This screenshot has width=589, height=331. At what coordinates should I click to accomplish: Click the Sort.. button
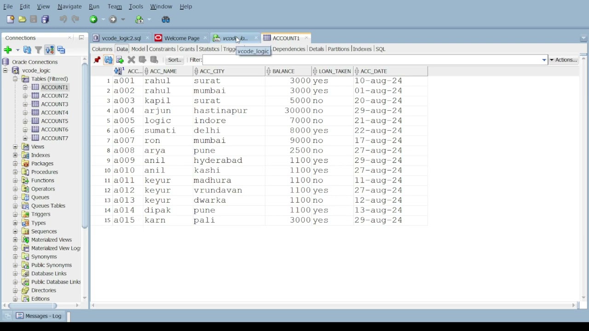(174, 60)
